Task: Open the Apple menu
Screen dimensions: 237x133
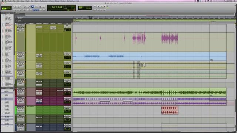Action: click(x=2, y=1)
